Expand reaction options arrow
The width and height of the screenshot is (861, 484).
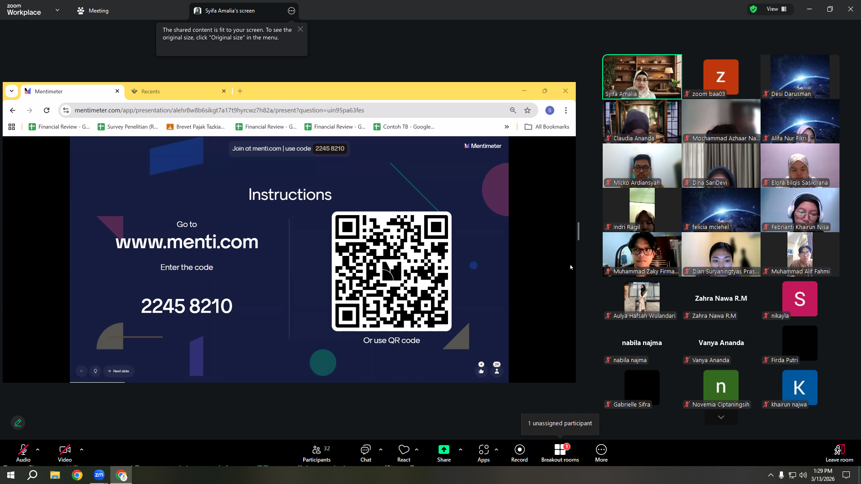point(417,449)
